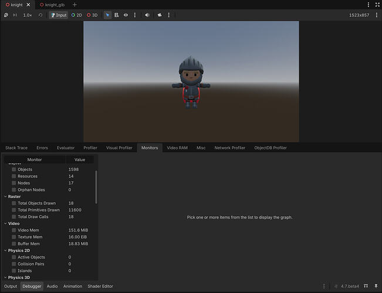The width and height of the screenshot is (382, 293).
Task: Open the Video RAM tab
Action: click(x=177, y=148)
